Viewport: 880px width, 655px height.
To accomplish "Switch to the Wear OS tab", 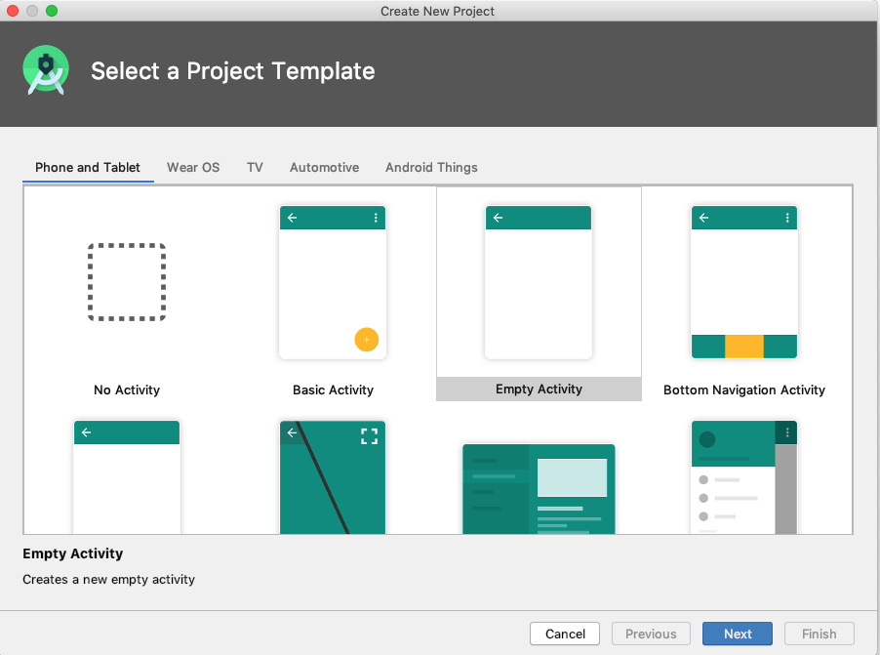I will pyautogui.click(x=193, y=167).
